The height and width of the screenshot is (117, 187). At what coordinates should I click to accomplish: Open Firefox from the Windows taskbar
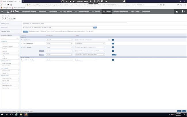[26, 114]
